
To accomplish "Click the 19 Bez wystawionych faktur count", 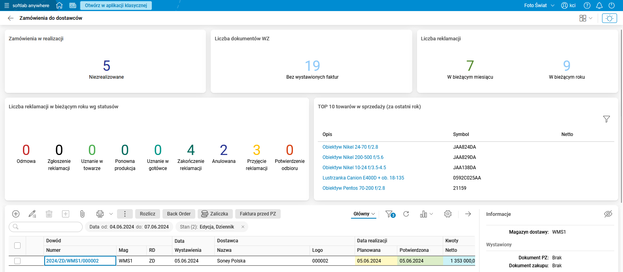I will coord(312,66).
